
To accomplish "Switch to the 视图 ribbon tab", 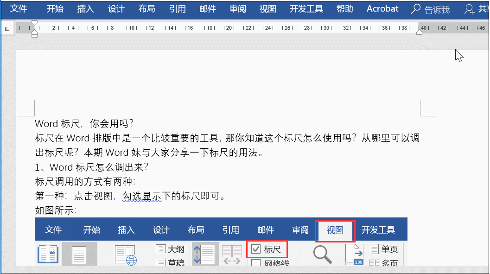I will click(x=267, y=9).
